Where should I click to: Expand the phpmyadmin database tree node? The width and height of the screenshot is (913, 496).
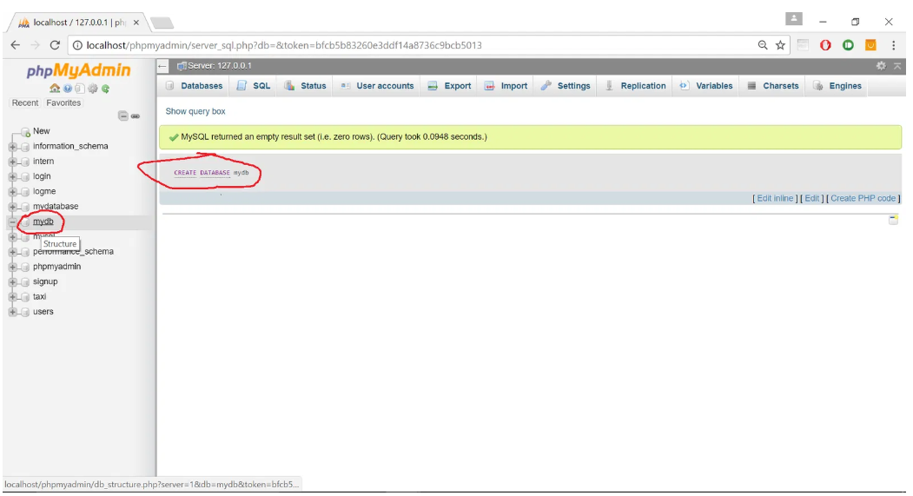pos(12,267)
